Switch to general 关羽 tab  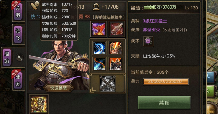click(x=18, y=12)
